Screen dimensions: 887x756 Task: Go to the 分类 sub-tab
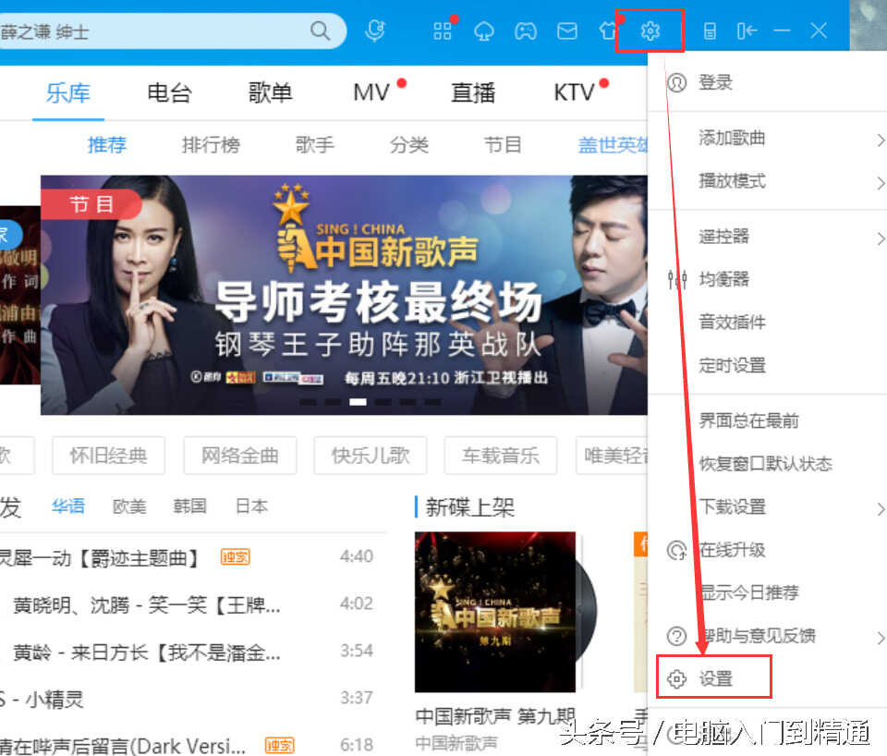tap(409, 145)
